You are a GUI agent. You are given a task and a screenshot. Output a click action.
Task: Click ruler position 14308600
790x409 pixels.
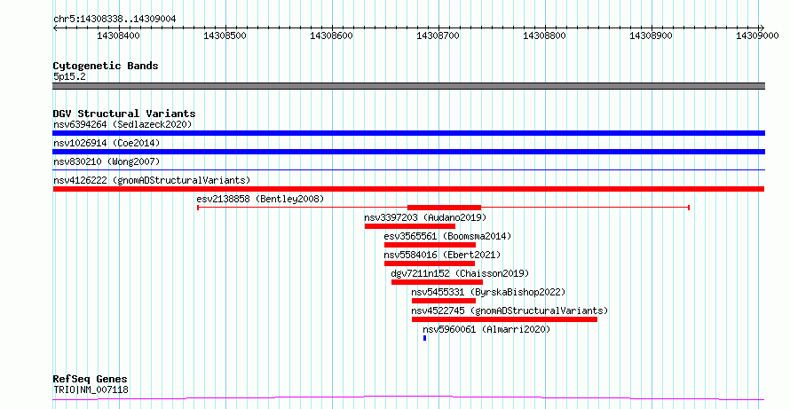pos(331,35)
